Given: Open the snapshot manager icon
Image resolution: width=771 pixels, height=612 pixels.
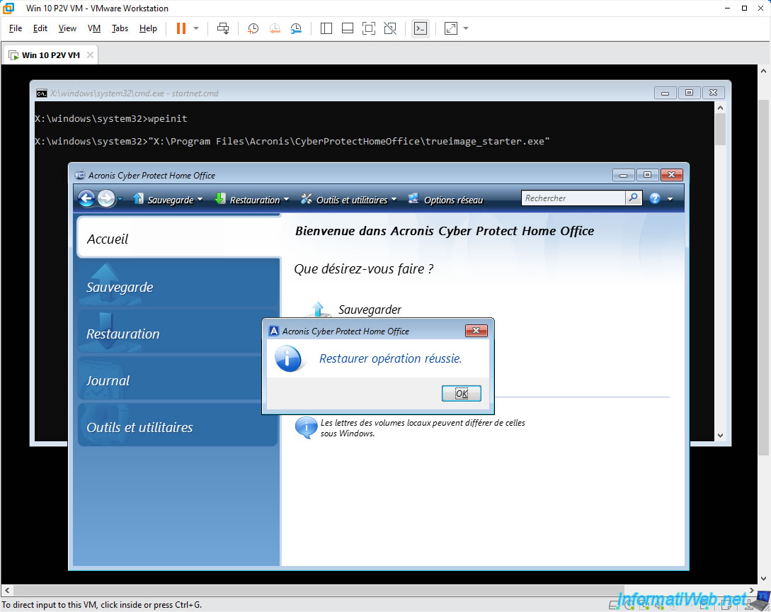Looking at the screenshot, I should click(x=296, y=28).
